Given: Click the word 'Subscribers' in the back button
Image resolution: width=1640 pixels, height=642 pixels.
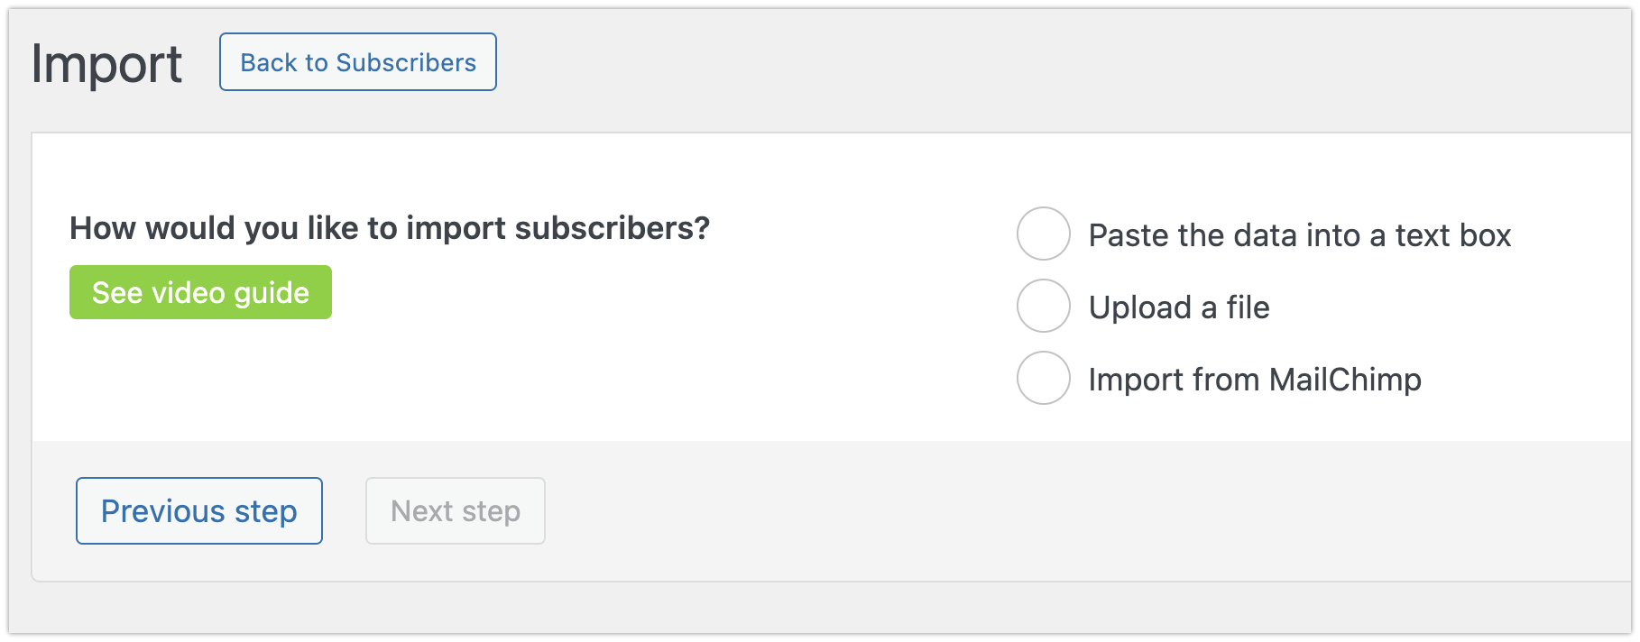Looking at the screenshot, I should click(406, 63).
